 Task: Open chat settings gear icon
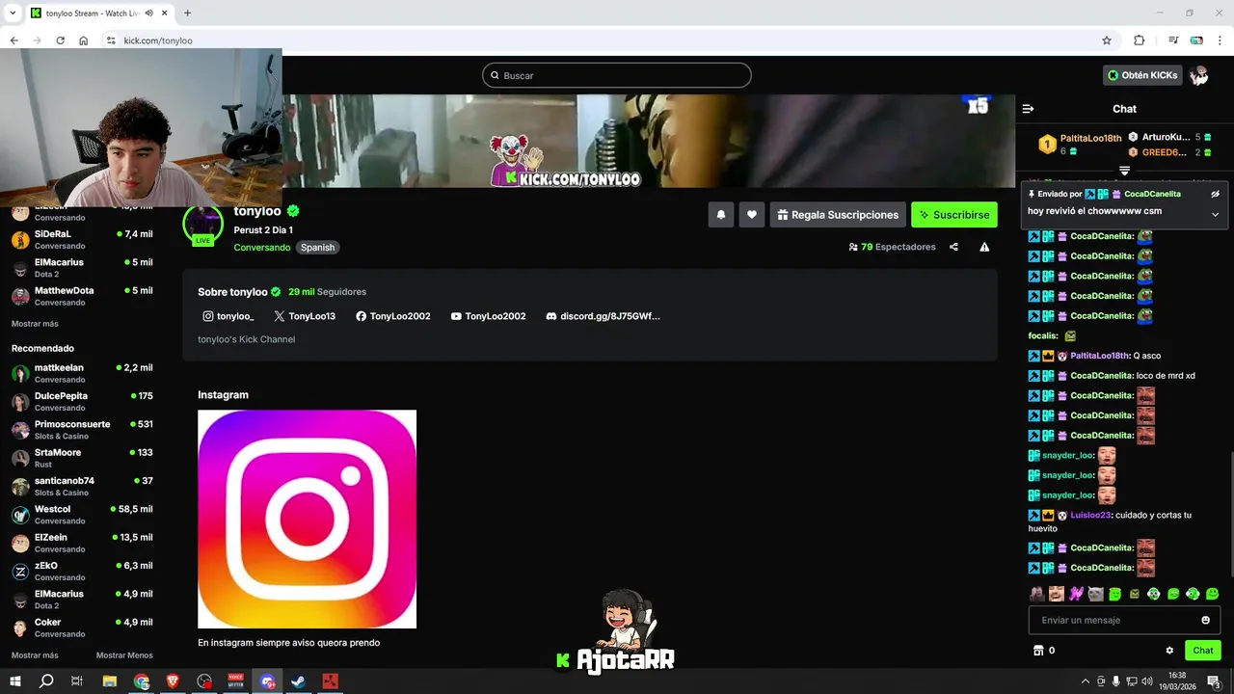coord(1169,651)
